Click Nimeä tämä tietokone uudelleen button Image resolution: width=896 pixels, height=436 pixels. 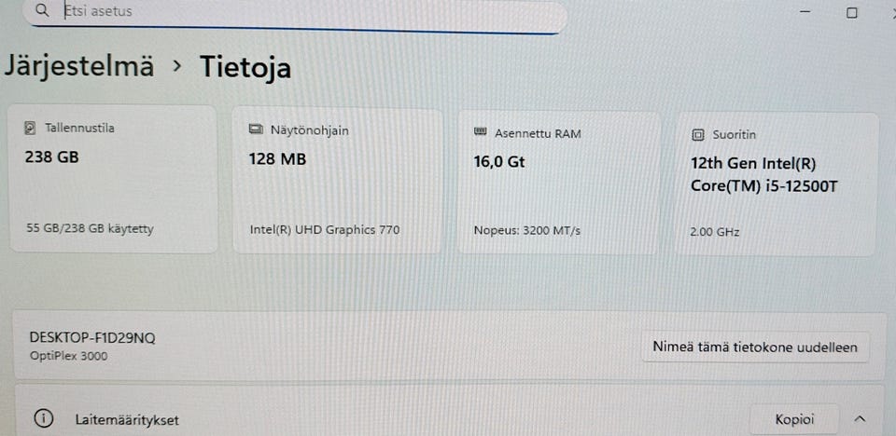pos(755,347)
